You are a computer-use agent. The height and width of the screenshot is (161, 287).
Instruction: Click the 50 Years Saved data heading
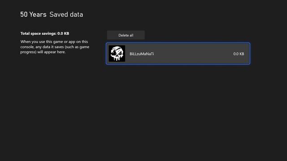coord(52,14)
